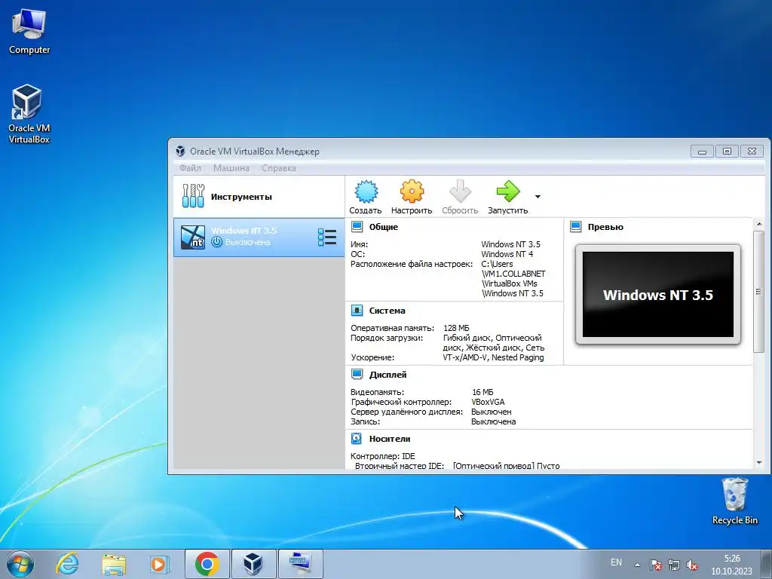Click the VBoxVGA graphics controller value

tap(488, 402)
